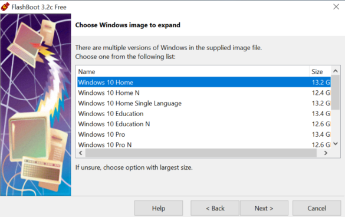Screen dimensions: 345x217
Task: Select Windows 10 Pro N row
Action: coord(204,144)
